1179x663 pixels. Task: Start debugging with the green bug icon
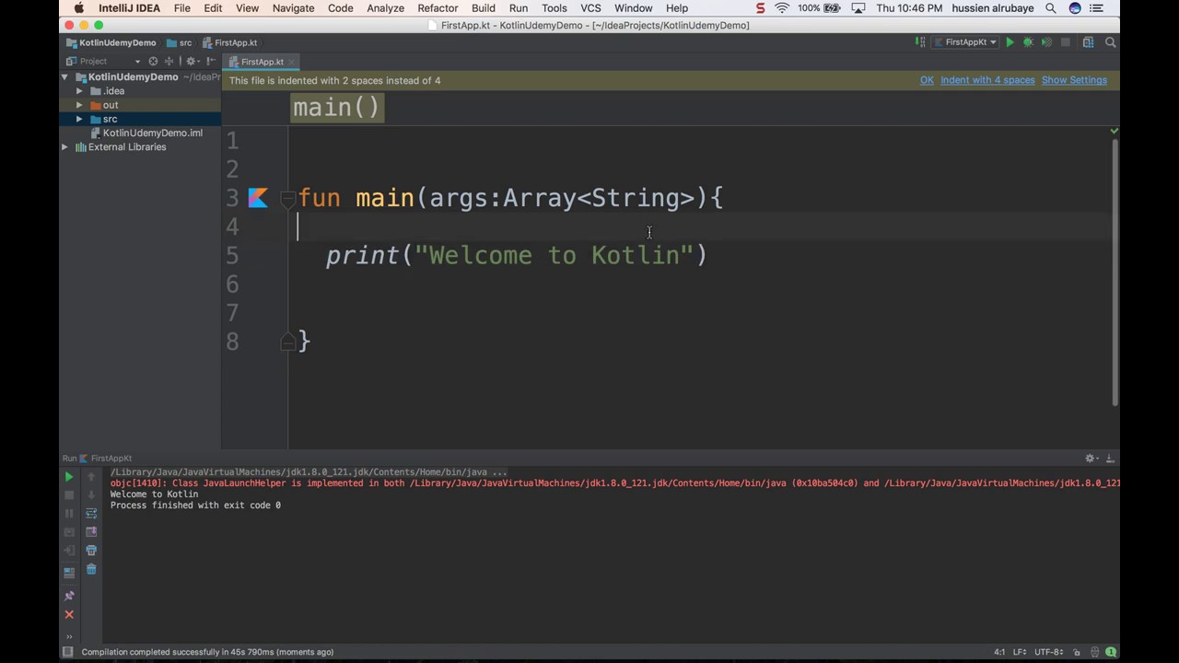point(1028,42)
